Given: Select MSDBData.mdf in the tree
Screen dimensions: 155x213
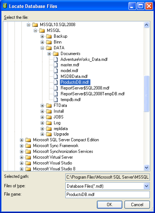Looking at the screenshot, I should coord(74,76).
